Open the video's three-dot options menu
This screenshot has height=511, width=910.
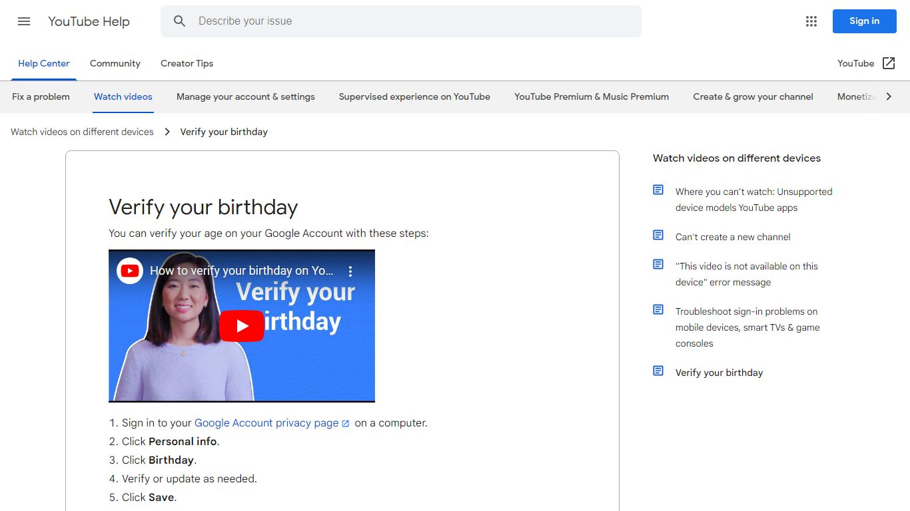pyautogui.click(x=350, y=271)
